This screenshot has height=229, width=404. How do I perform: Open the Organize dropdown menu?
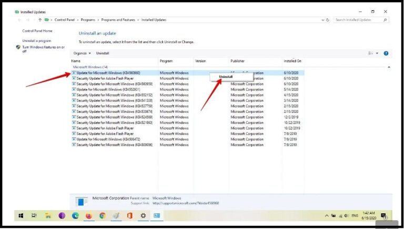[x=82, y=53]
